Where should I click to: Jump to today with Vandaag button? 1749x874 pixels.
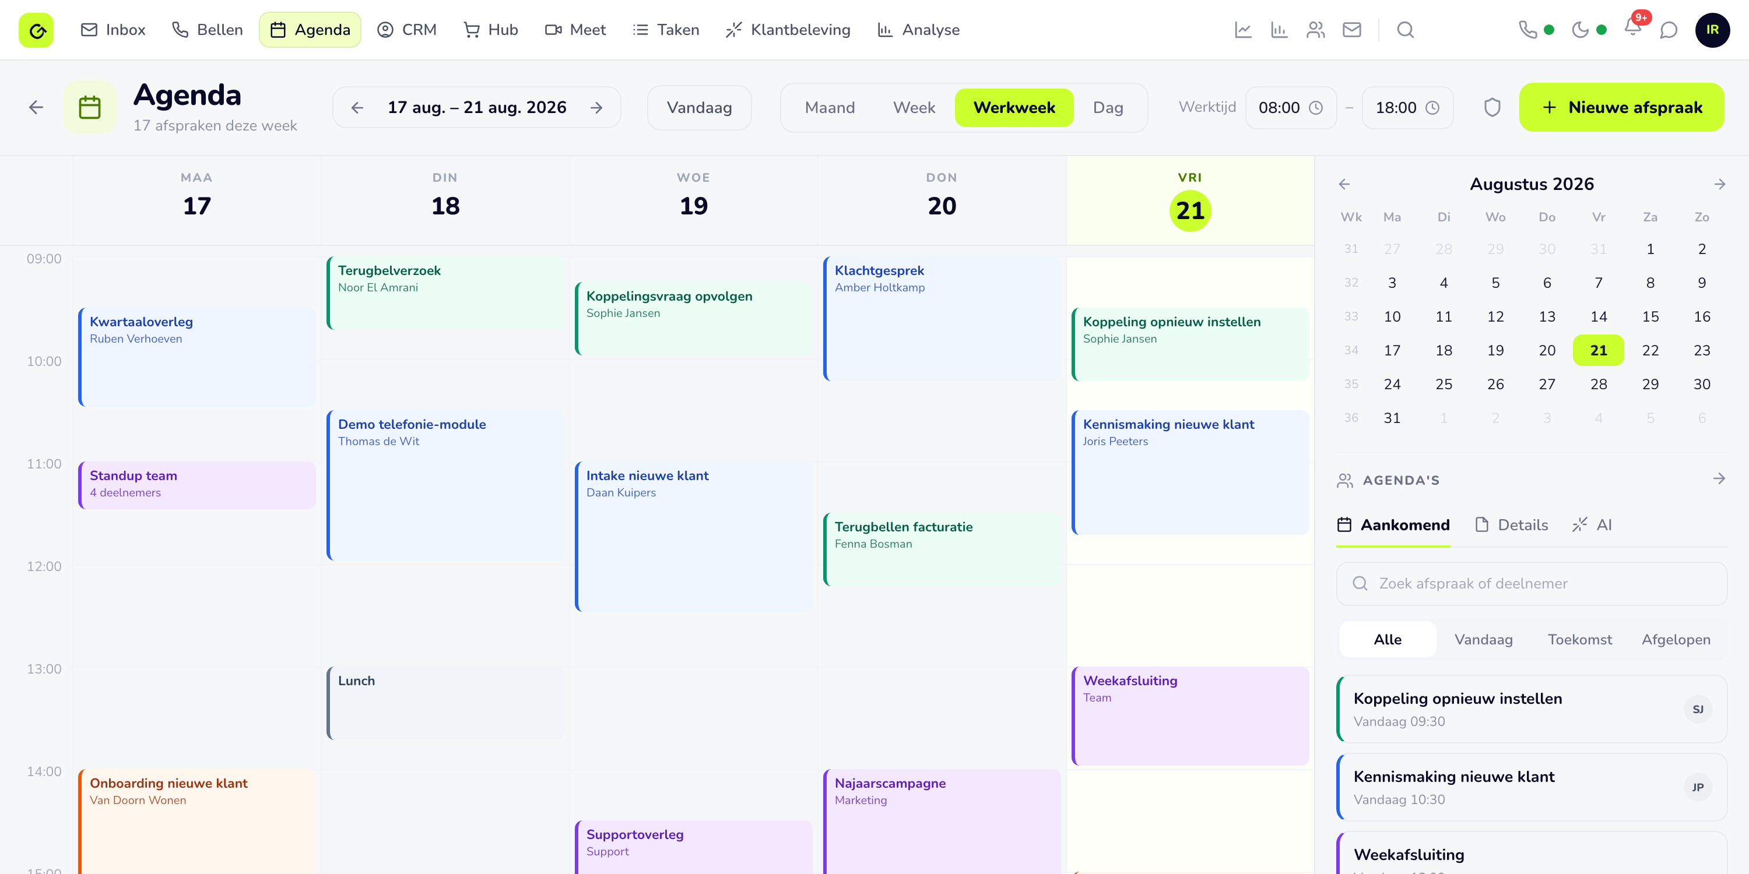tap(700, 108)
